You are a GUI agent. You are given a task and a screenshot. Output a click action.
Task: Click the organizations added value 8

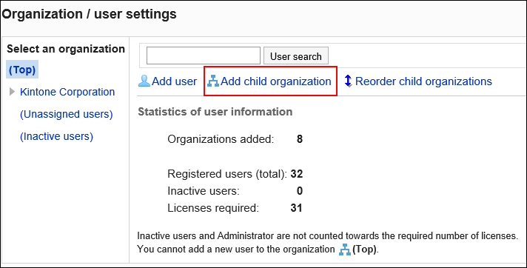(x=300, y=139)
